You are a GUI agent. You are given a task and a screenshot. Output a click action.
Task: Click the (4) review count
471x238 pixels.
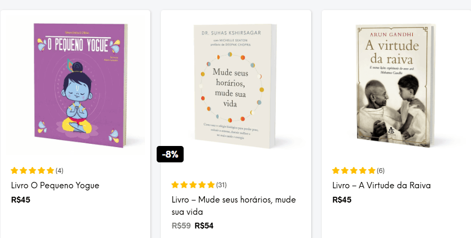click(x=60, y=170)
